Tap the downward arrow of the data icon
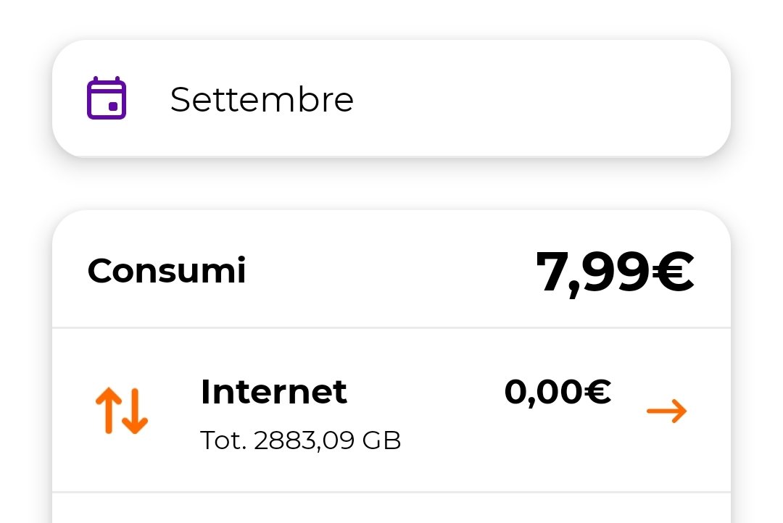This screenshot has height=523, width=783. click(x=136, y=411)
